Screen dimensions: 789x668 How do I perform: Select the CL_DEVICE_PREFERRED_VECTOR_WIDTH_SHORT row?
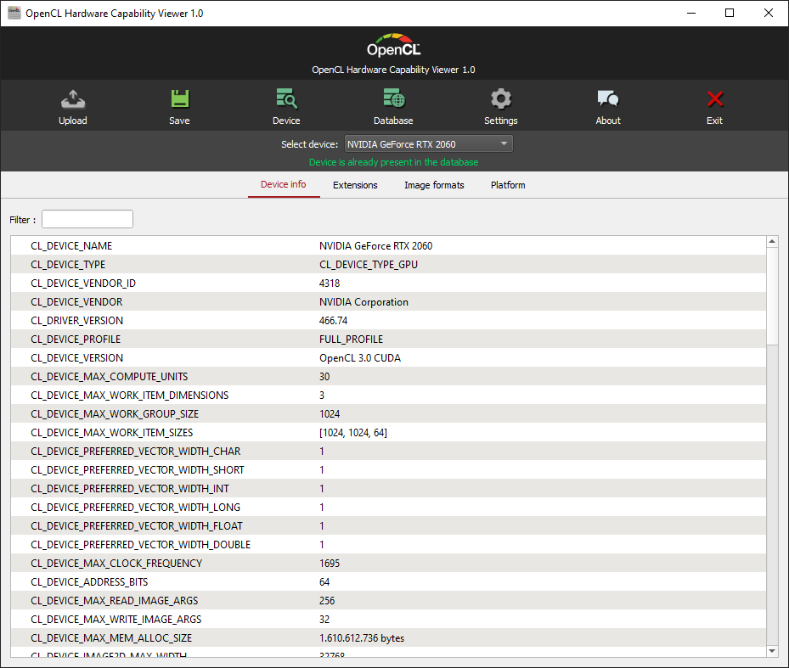[388, 470]
